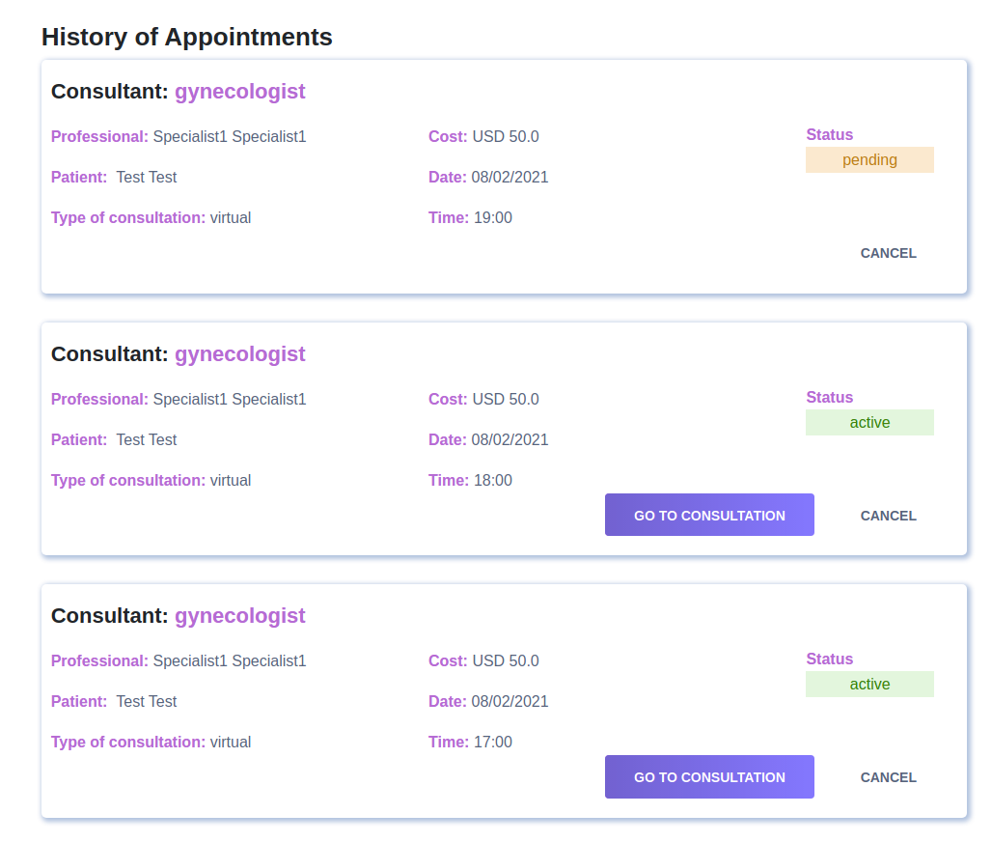This screenshot has height=842, width=992.
Task: Click the History of Appointments heading
Action: tap(186, 37)
